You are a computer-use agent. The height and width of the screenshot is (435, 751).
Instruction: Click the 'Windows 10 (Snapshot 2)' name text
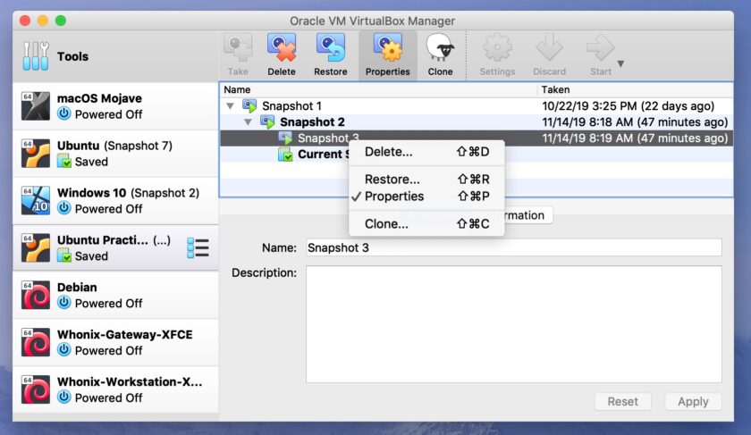[129, 193]
